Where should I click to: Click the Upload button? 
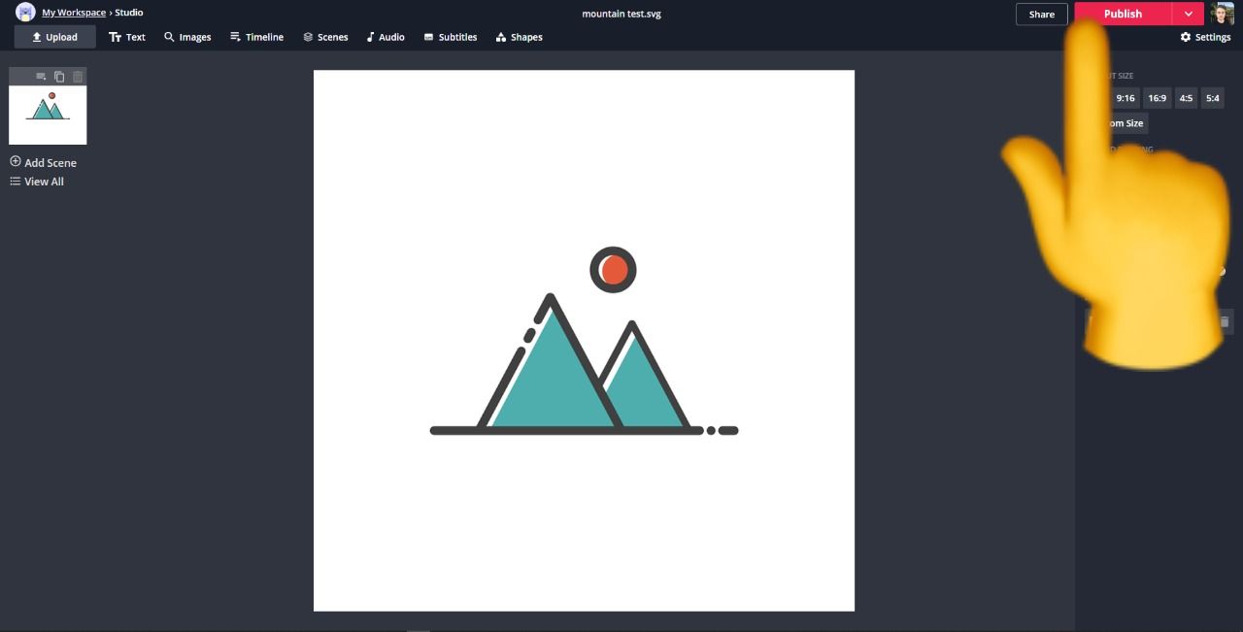[x=54, y=37]
